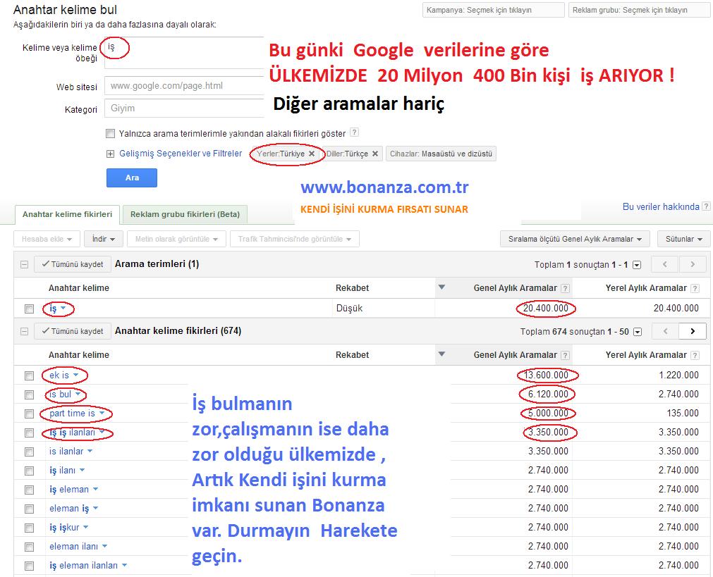Click sort arrow in keyword ideas Genel Aylık Aramalar header
The image size is (713, 577).
tap(441, 354)
